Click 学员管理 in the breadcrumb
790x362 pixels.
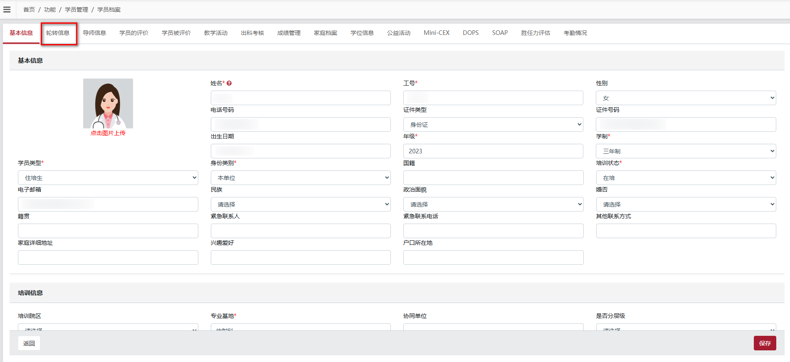[77, 10]
